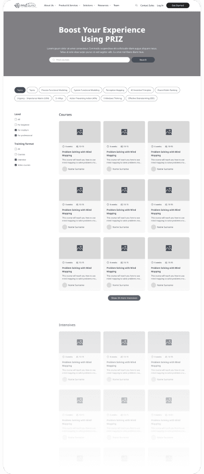204x474 pixels.
Task: Open the Contact Sales link
Action: [147, 6]
